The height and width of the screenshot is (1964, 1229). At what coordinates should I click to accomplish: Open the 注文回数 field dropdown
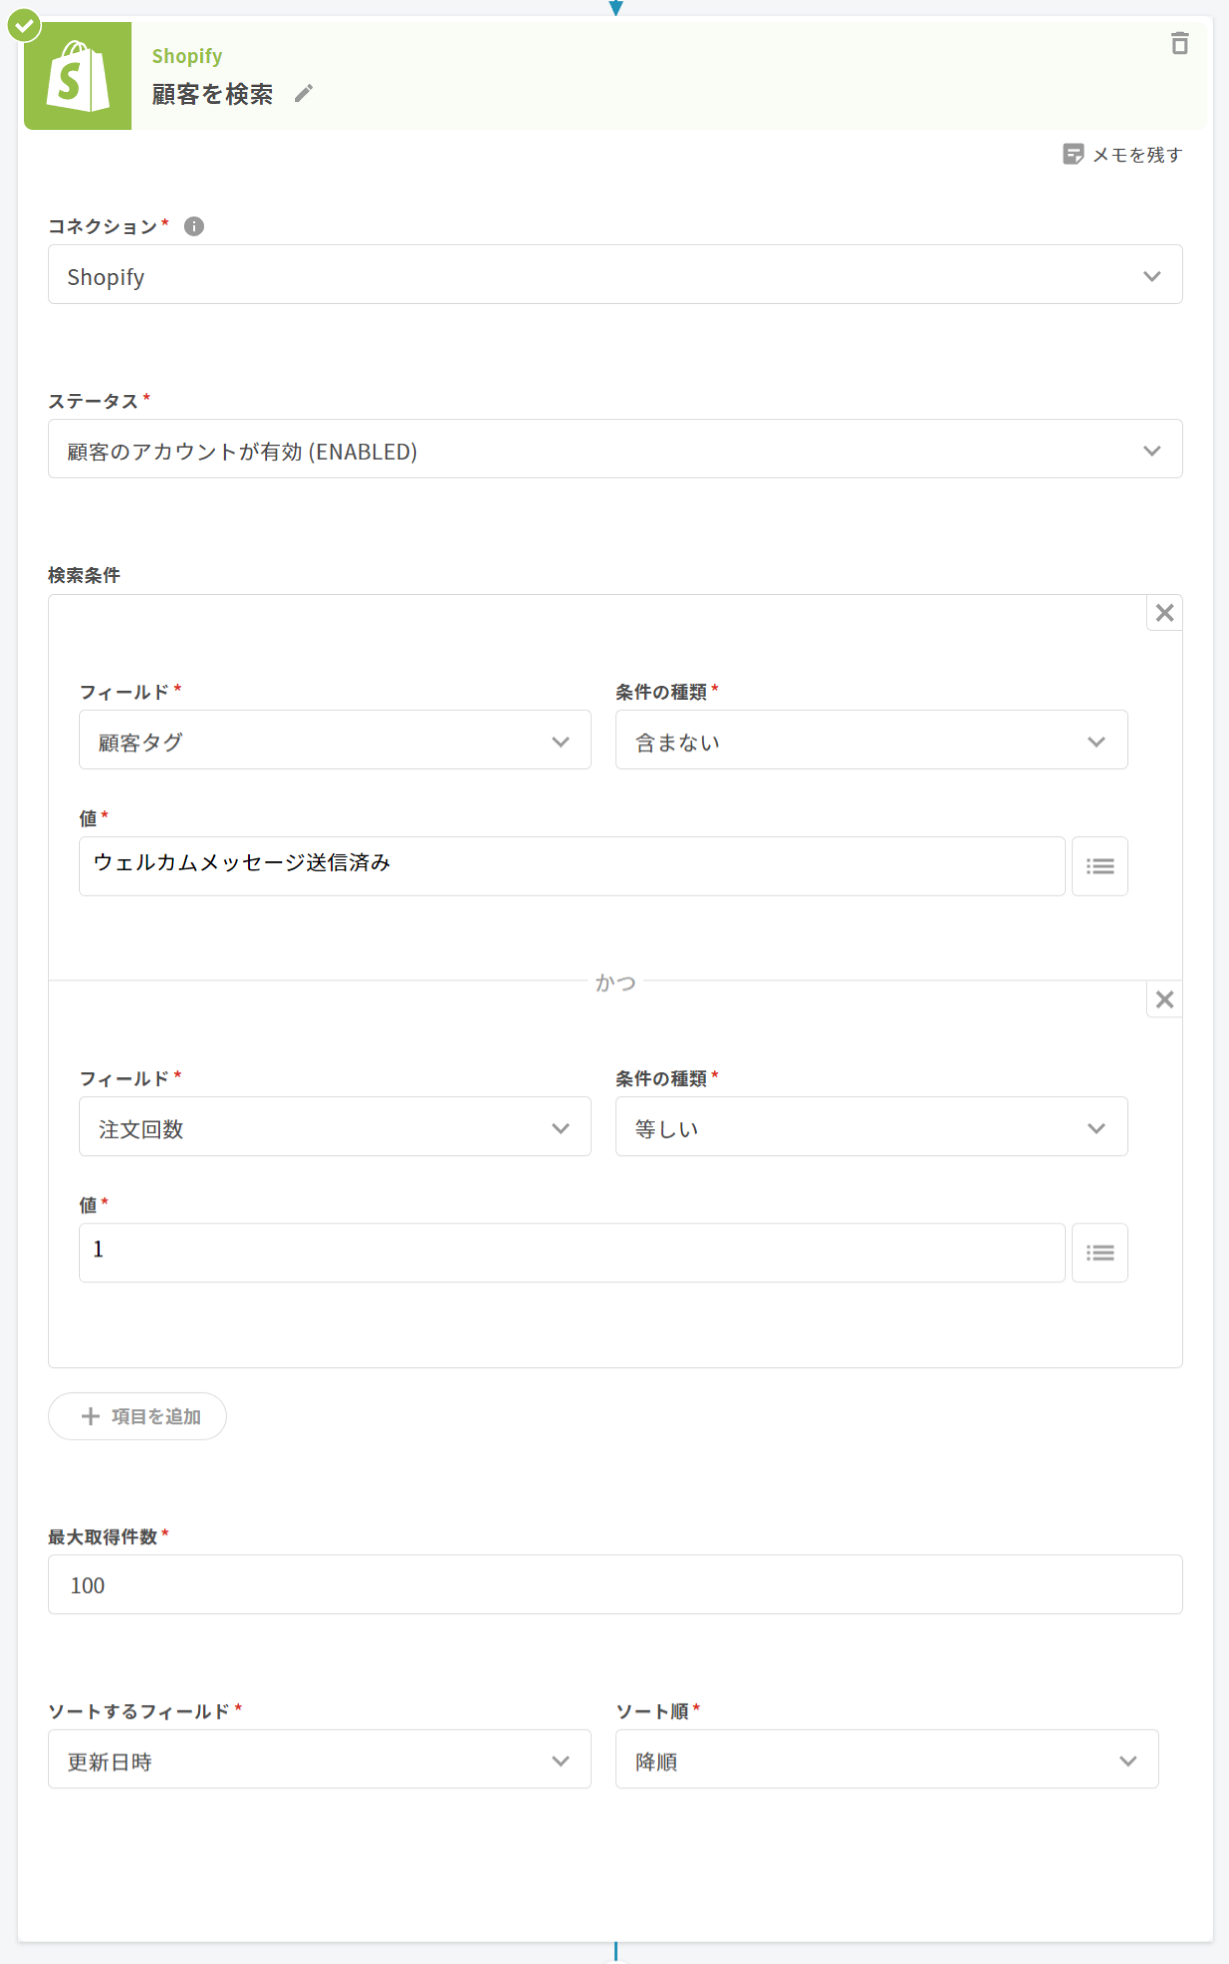(334, 1127)
